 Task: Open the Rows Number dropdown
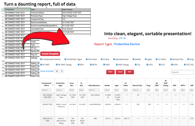point(59,71)
